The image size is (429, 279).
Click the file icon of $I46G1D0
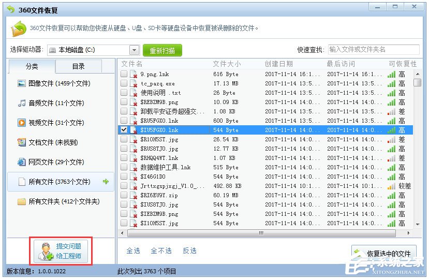(x=134, y=177)
